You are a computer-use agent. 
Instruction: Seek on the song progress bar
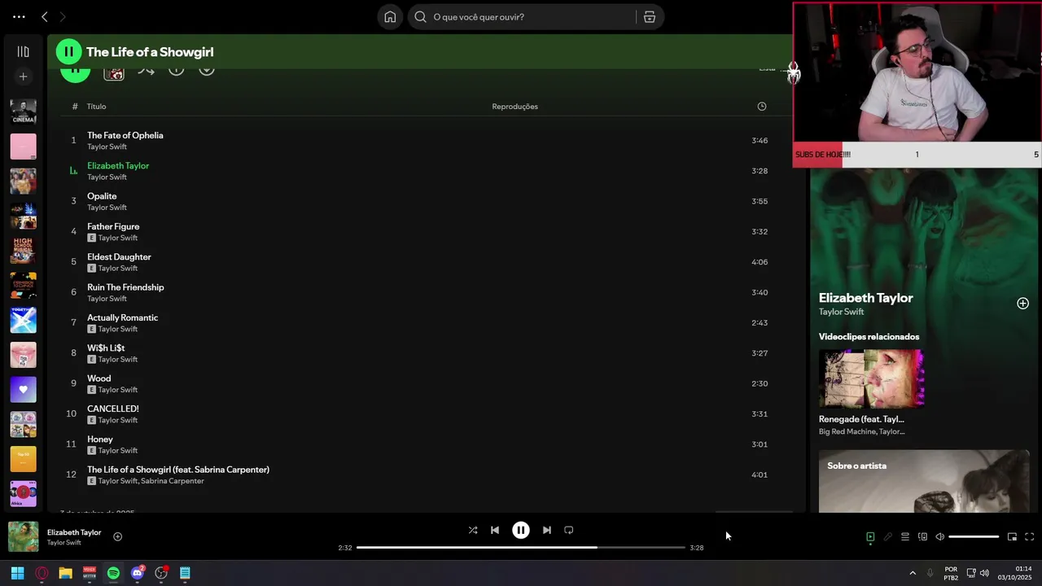pyautogui.click(x=521, y=548)
